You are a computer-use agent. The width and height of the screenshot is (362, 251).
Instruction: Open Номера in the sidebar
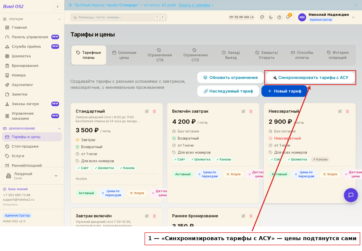point(32,75)
